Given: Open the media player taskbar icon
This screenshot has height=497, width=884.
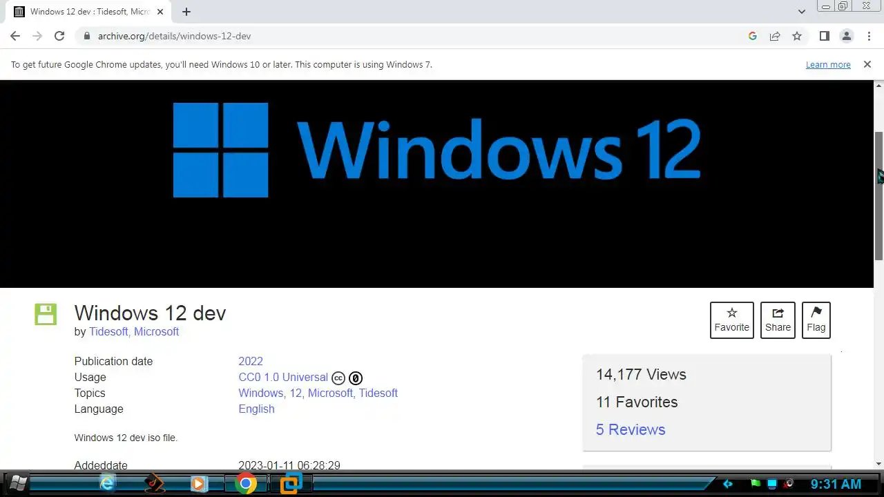Looking at the screenshot, I should point(199,483).
